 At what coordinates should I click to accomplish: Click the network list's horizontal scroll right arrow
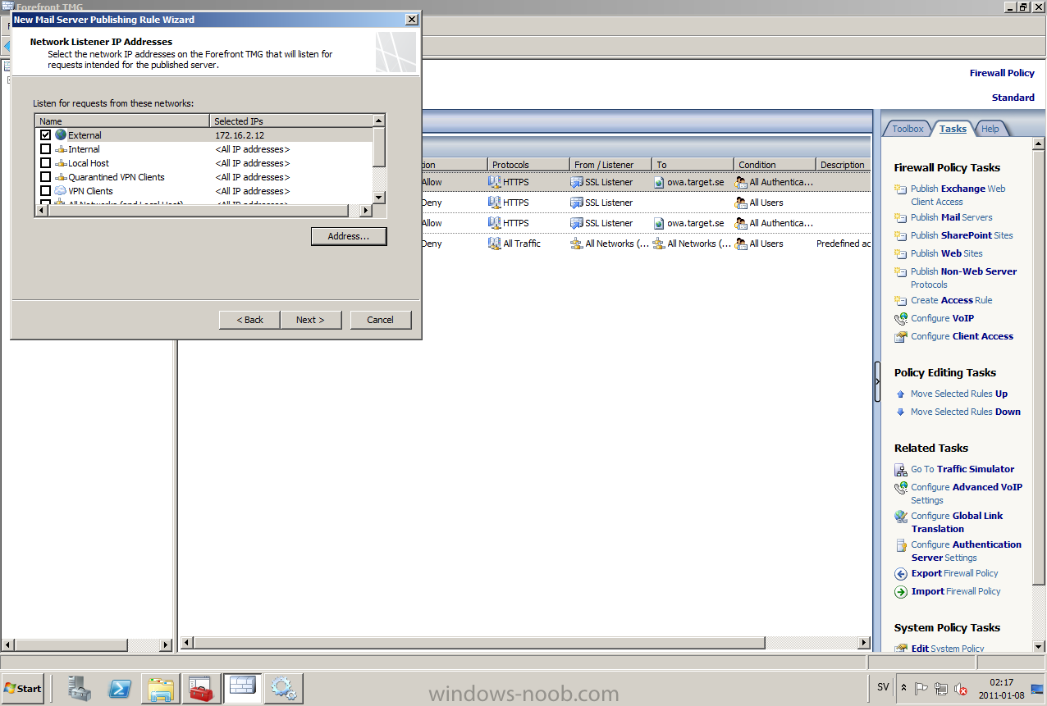366,211
